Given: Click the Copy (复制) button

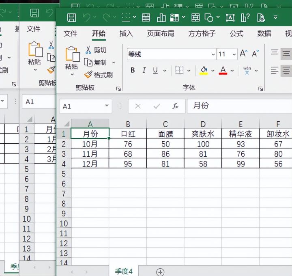Looking at the screenshot, I should (95, 62).
